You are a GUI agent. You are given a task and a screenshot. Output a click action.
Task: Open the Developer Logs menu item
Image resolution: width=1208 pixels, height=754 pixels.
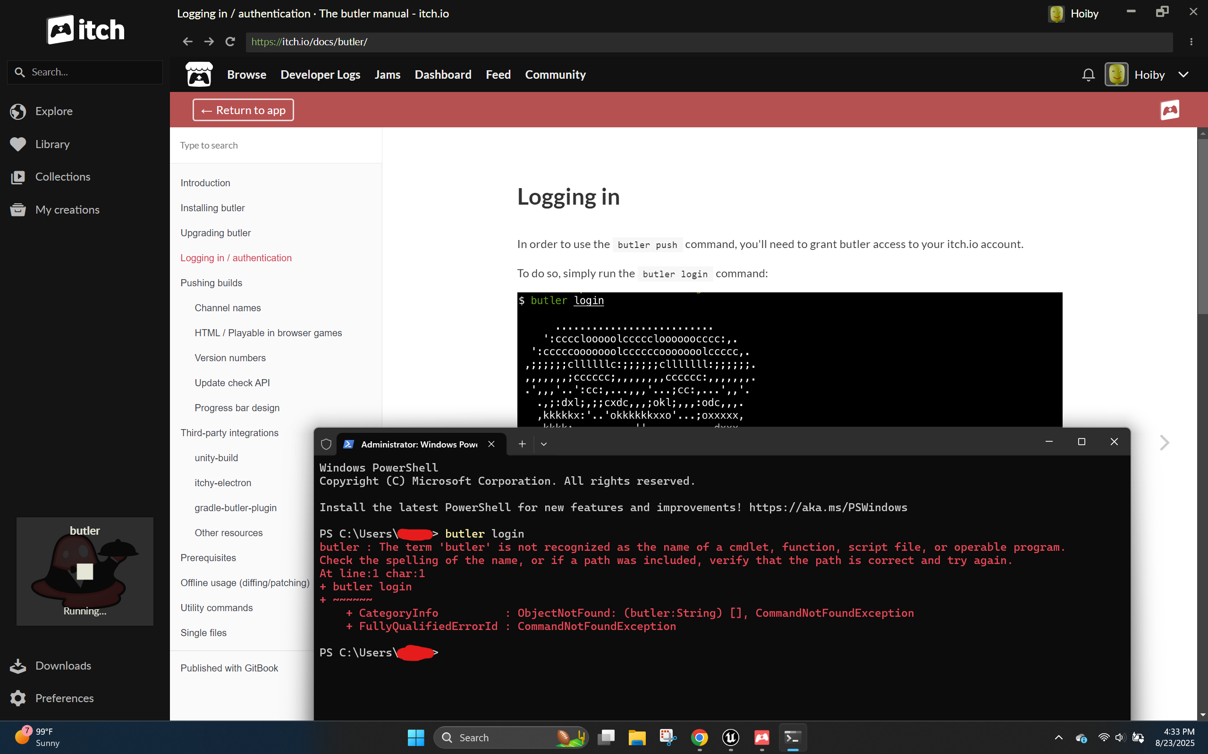coord(320,75)
